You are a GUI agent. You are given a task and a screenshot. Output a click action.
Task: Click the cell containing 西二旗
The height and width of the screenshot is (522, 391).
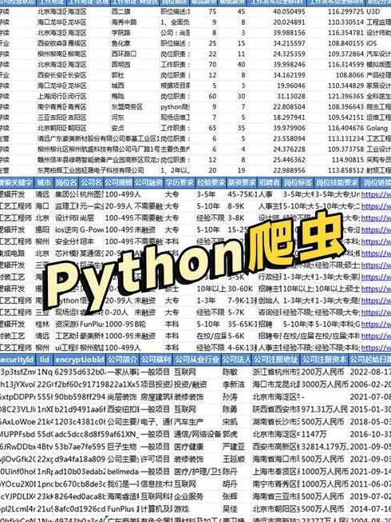121,12
